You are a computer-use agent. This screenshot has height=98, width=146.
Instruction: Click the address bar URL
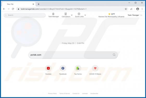click(x=53, y=9)
